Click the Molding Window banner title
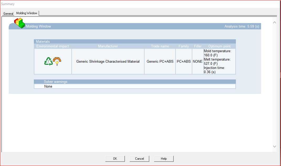 [38, 26]
